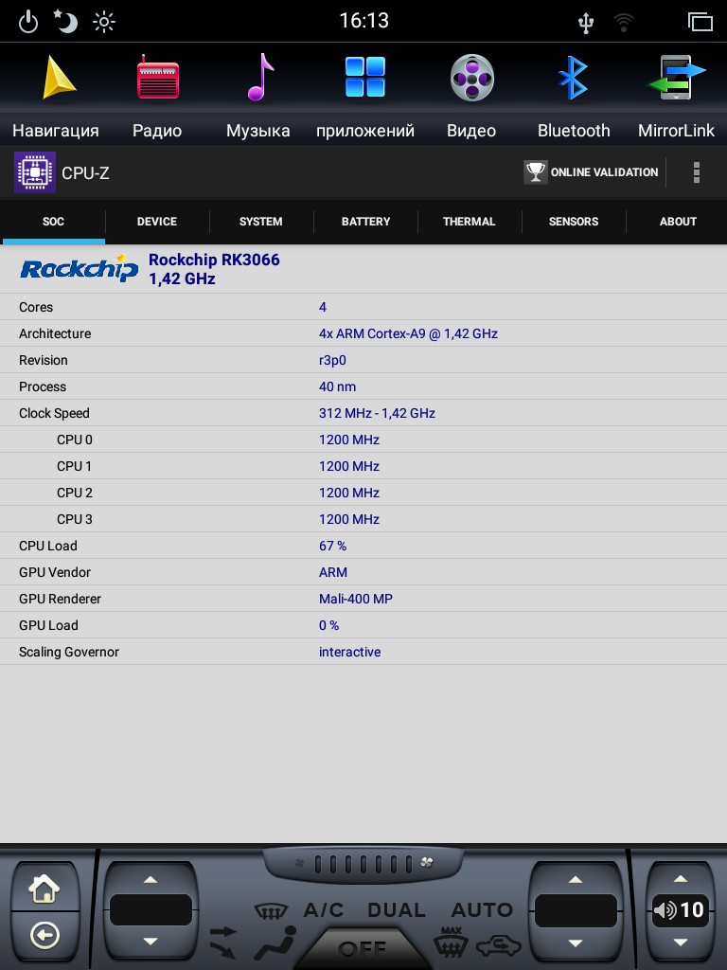Switch to the THERMAL tab
Viewport: 727px width, 970px height.
coord(470,222)
